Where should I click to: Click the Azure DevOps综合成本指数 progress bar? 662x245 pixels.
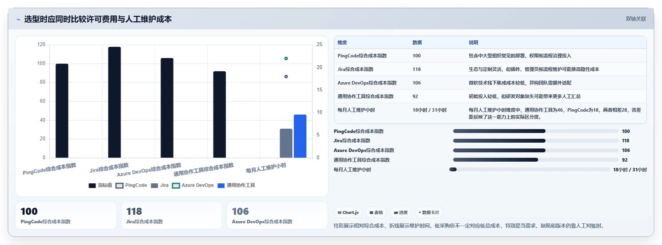point(536,150)
